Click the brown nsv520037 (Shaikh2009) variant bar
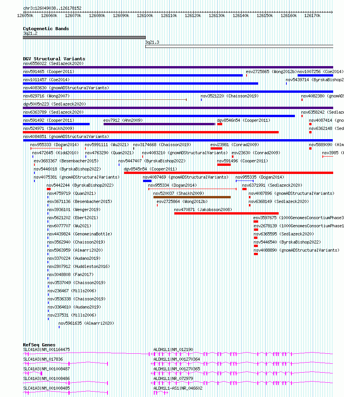 (192, 197)
